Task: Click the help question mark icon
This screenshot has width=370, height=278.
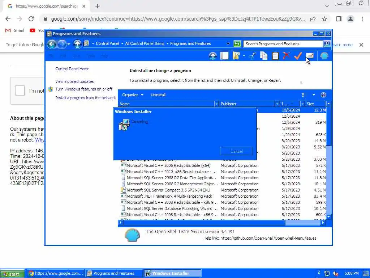Action: coord(323,95)
